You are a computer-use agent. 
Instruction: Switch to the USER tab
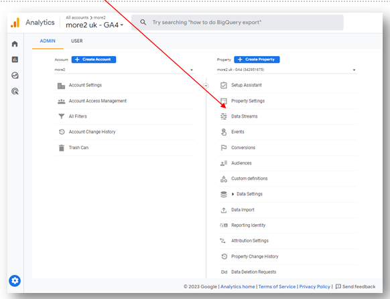77,41
